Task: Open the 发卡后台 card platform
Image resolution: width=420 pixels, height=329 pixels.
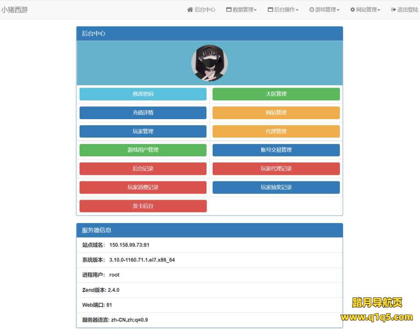Action: tap(143, 206)
